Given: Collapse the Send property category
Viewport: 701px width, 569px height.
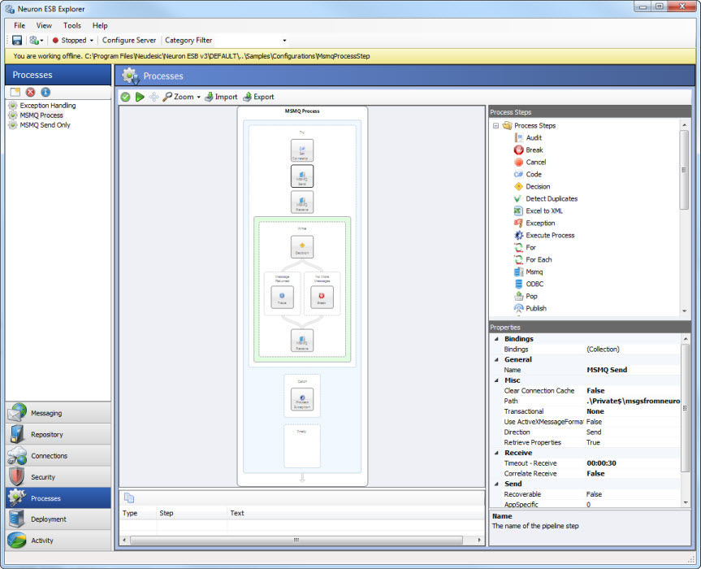Looking at the screenshot, I should tap(496, 484).
